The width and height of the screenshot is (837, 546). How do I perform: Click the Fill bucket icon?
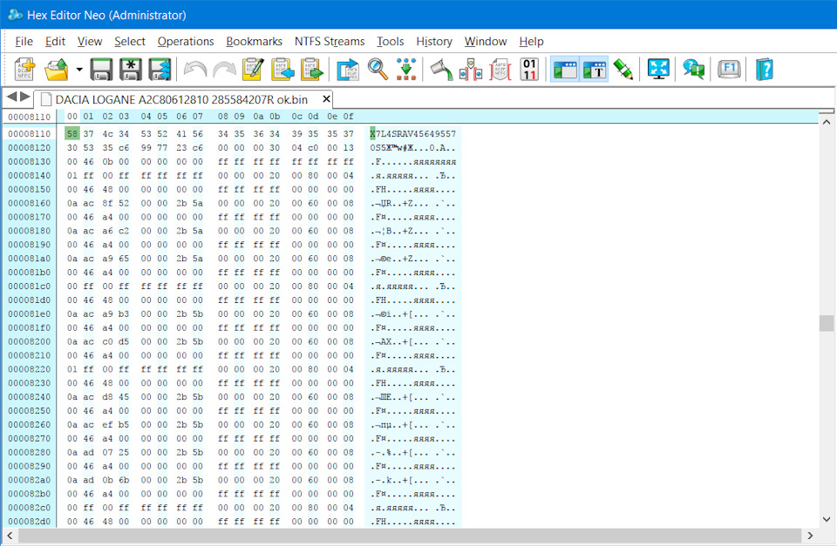tap(442, 70)
